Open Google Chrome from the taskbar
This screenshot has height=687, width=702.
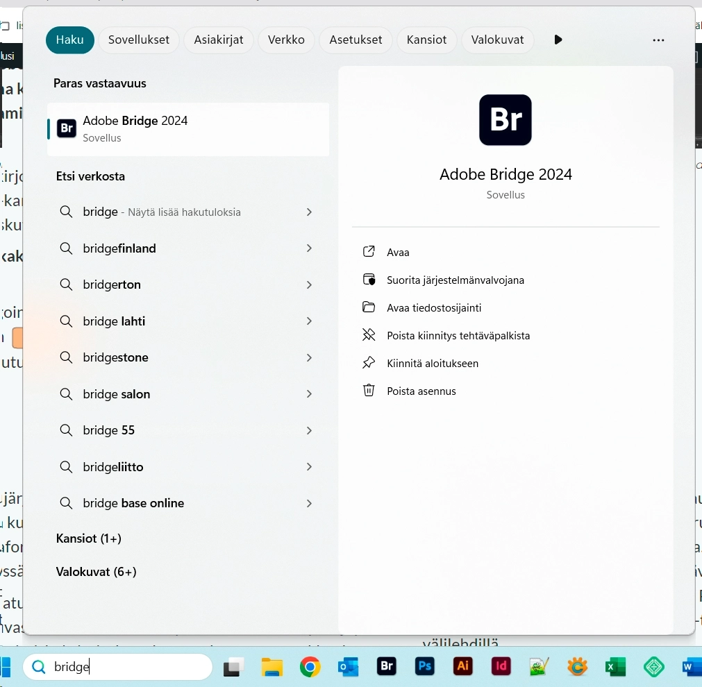click(310, 667)
